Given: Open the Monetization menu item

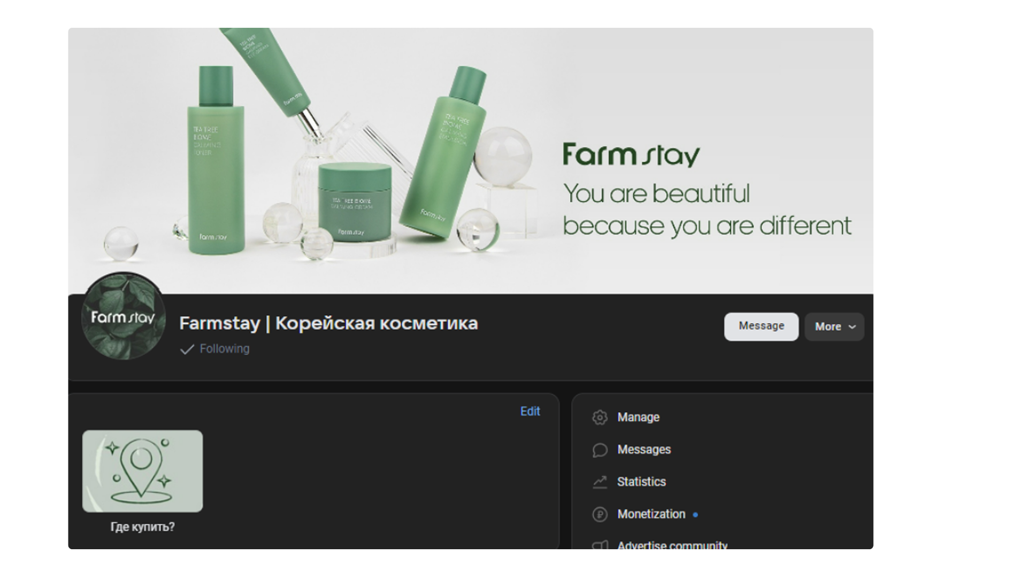Looking at the screenshot, I should coord(651,514).
